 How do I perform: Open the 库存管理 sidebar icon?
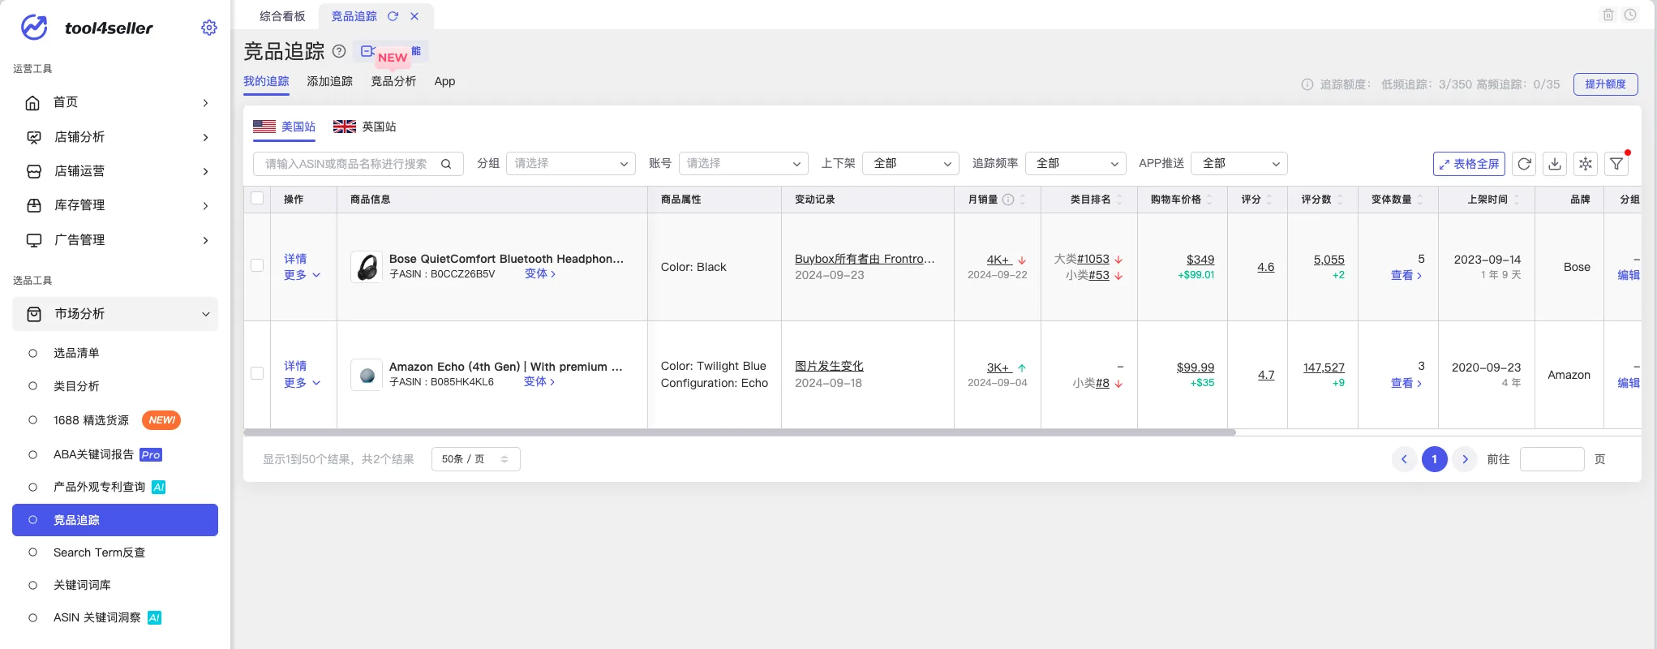point(34,205)
